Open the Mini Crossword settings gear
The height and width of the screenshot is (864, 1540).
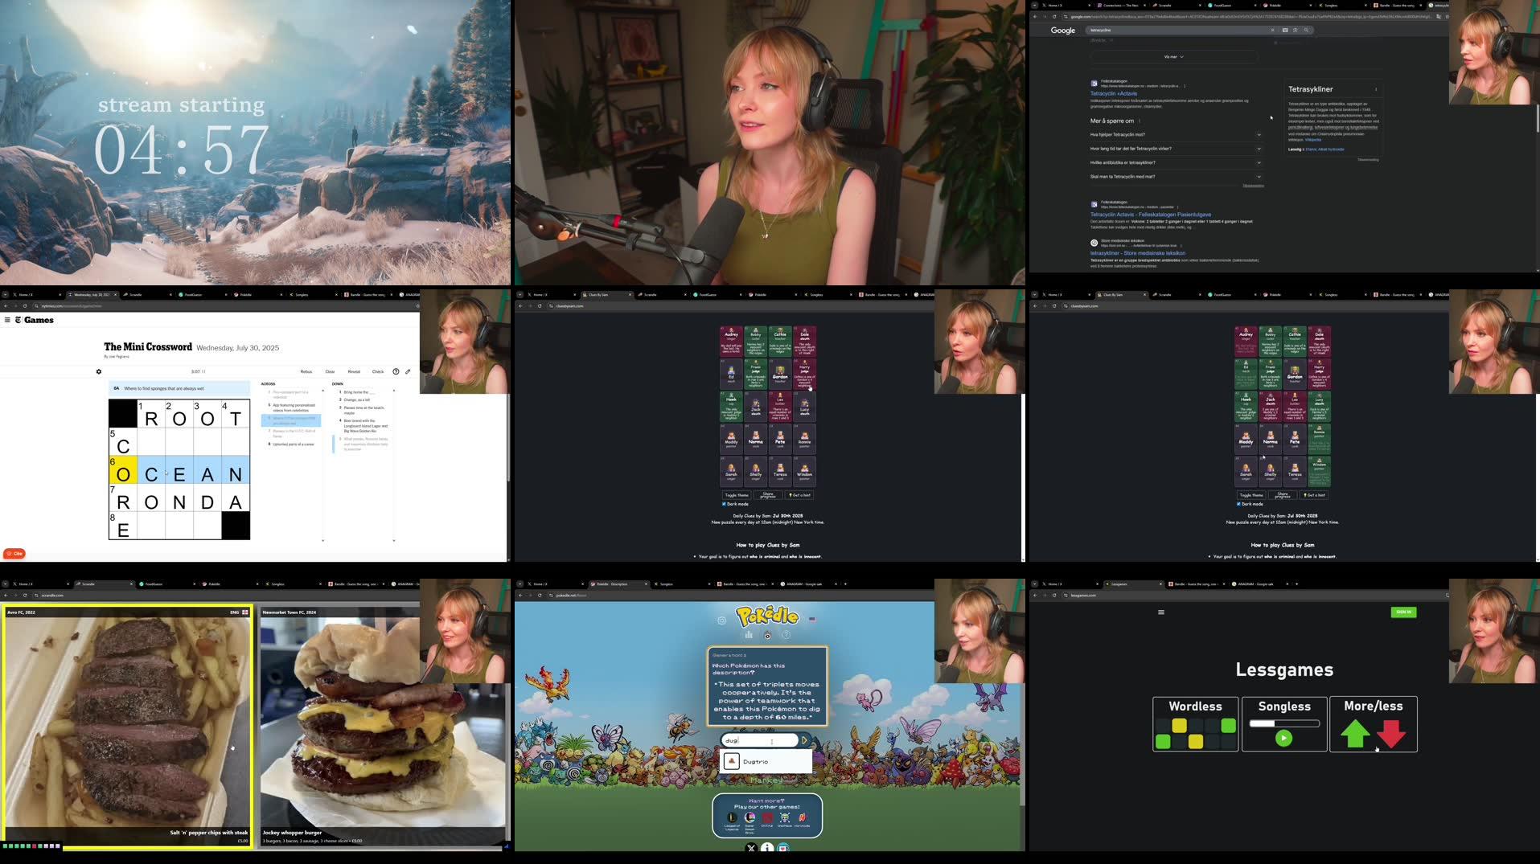pos(99,372)
